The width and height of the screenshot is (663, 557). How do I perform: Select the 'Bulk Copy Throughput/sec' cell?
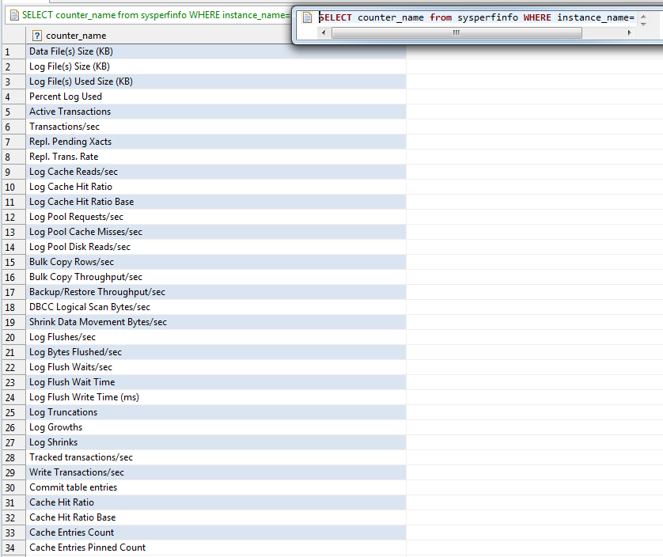point(216,277)
